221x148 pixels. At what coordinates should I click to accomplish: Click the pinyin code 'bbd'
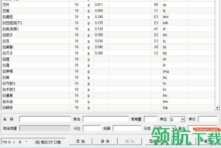point(165,17)
